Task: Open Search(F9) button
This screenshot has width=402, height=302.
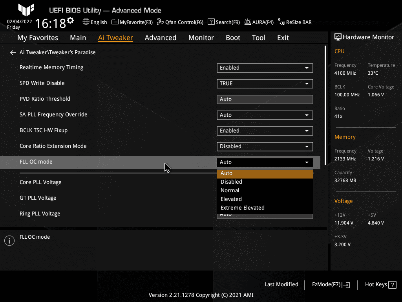Action: (224, 22)
